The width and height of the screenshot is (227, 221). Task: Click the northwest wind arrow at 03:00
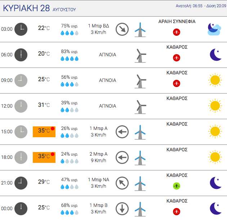click(122, 29)
